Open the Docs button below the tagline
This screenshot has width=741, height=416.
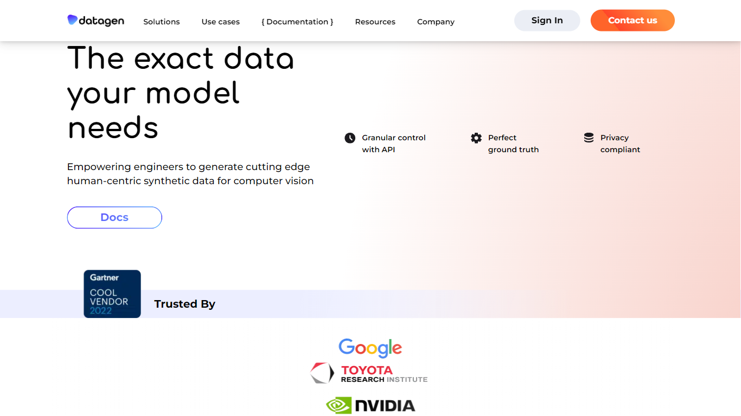114,217
